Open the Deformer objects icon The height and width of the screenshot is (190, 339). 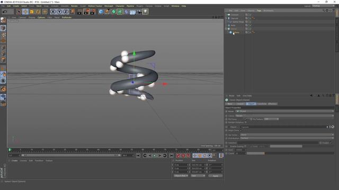tap(127, 12)
